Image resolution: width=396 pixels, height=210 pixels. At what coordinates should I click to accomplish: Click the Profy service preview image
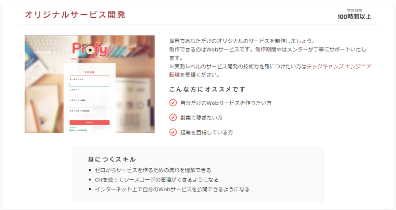[90, 84]
